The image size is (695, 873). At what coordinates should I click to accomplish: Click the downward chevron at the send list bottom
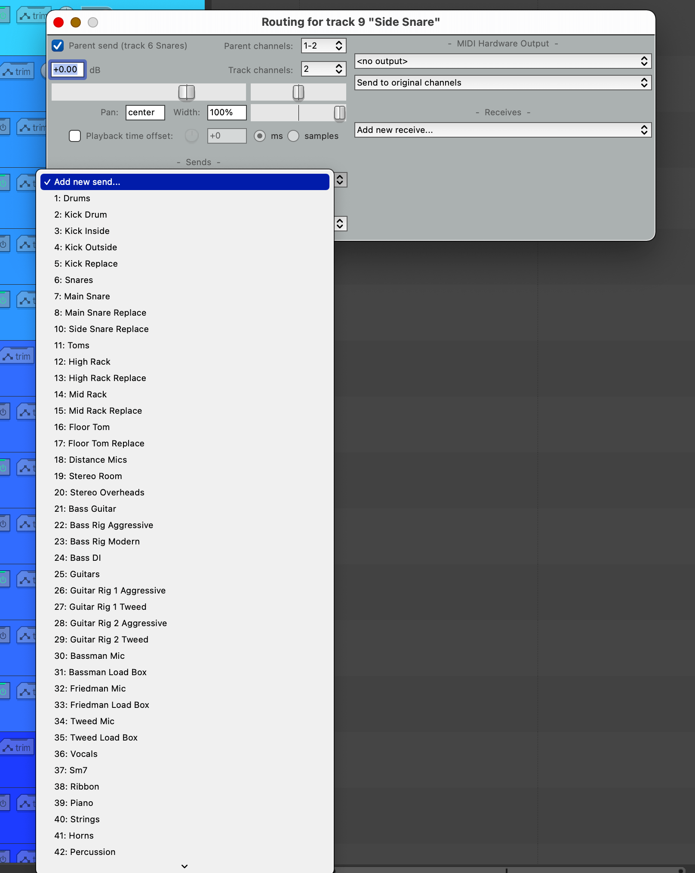(185, 866)
